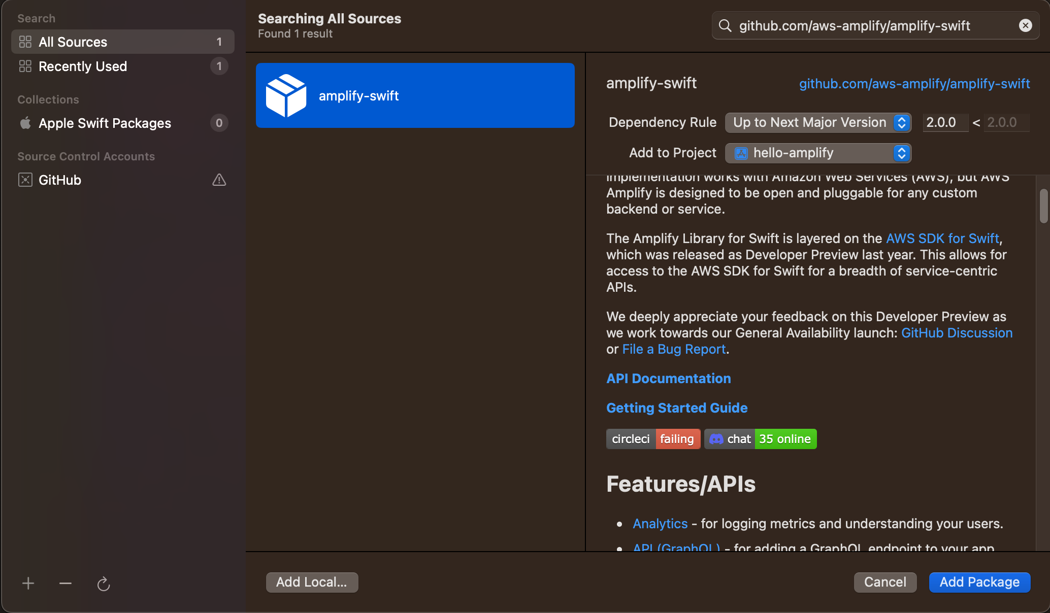The image size is (1050, 613).
Task: Refresh package collections
Action: 104,584
